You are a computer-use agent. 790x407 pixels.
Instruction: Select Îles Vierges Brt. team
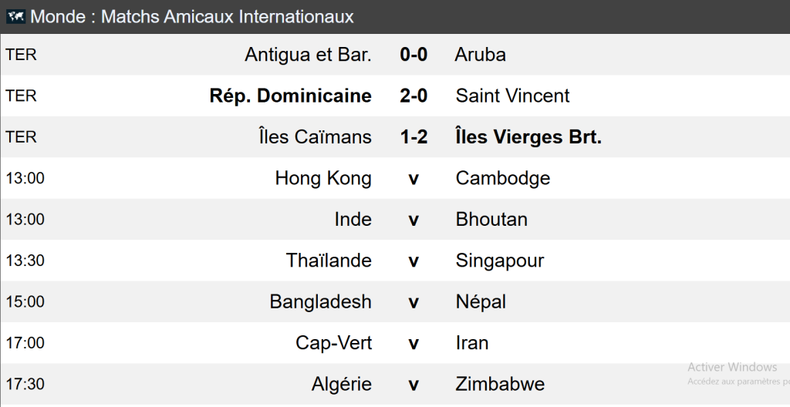528,137
